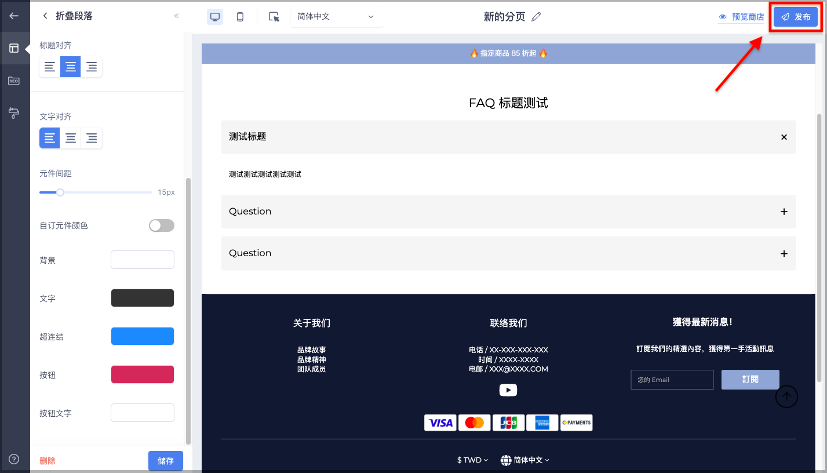Click the JCB payment icon
The height and width of the screenshot is (473, 827).
[508, 423]
